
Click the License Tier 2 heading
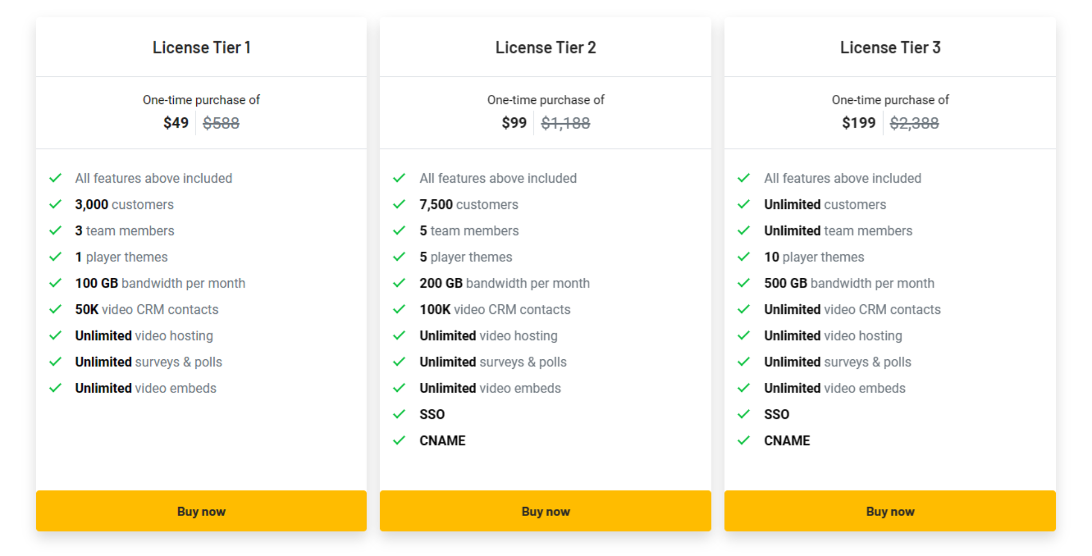tap(545, 47)
